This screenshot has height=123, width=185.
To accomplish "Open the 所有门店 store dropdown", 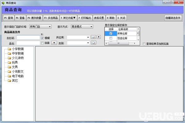I will point(40,27).
